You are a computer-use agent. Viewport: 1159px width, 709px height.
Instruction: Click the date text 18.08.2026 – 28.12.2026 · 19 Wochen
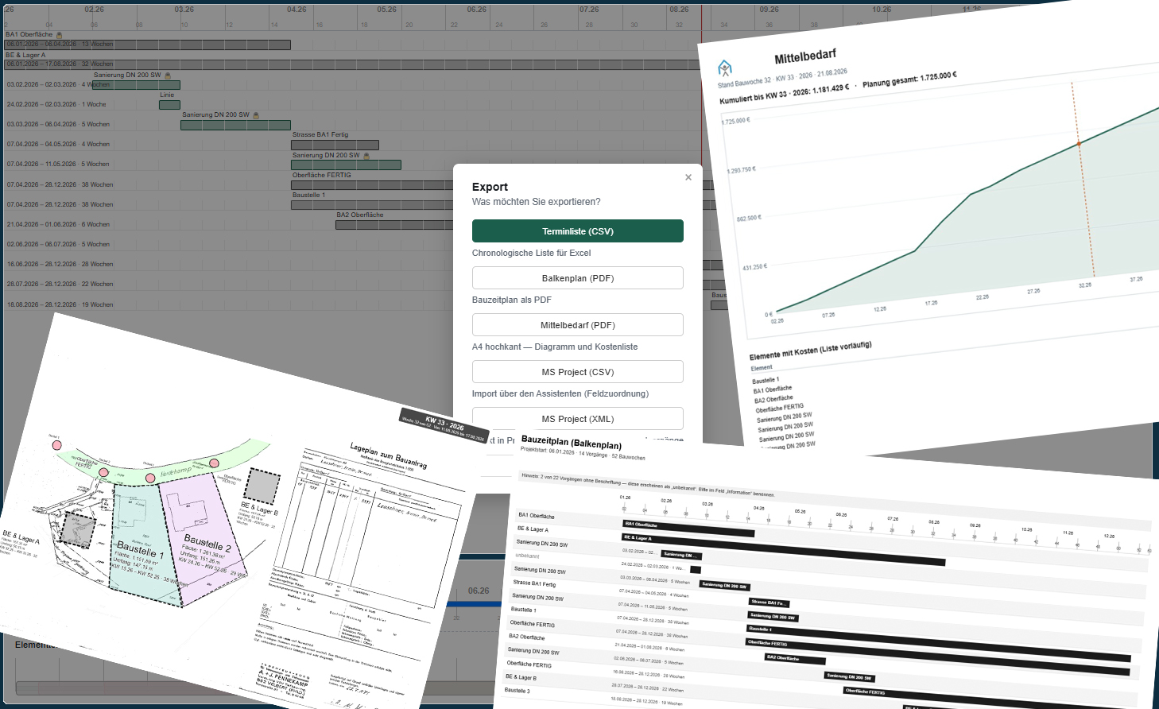(x=60, y=305)
